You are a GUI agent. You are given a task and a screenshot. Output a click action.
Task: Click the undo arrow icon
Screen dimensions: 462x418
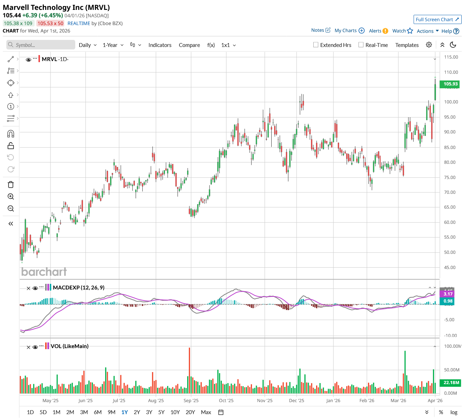tap(11, 157)
